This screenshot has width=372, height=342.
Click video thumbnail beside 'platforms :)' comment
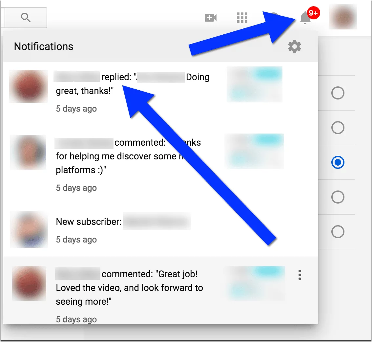pyautogui.click(x=254, y=151)
